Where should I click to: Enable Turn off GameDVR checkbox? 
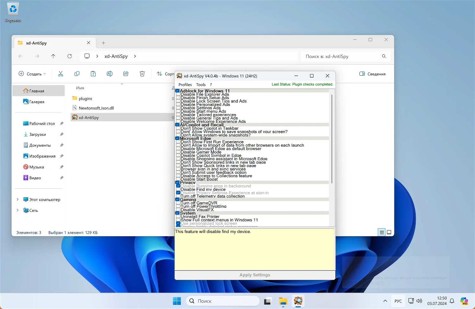tap(178, 203)
